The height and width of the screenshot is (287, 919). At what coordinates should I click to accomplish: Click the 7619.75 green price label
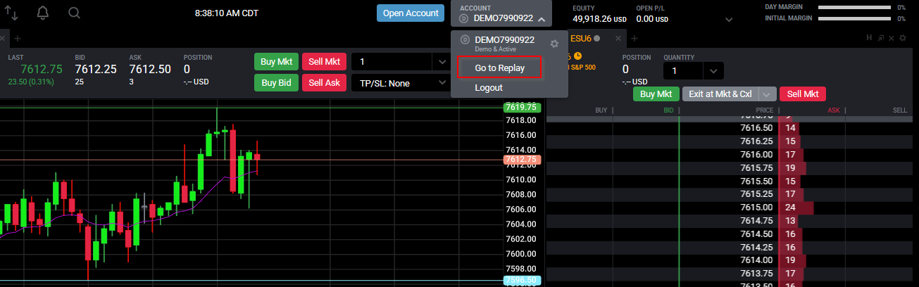[x=522, y=107]
